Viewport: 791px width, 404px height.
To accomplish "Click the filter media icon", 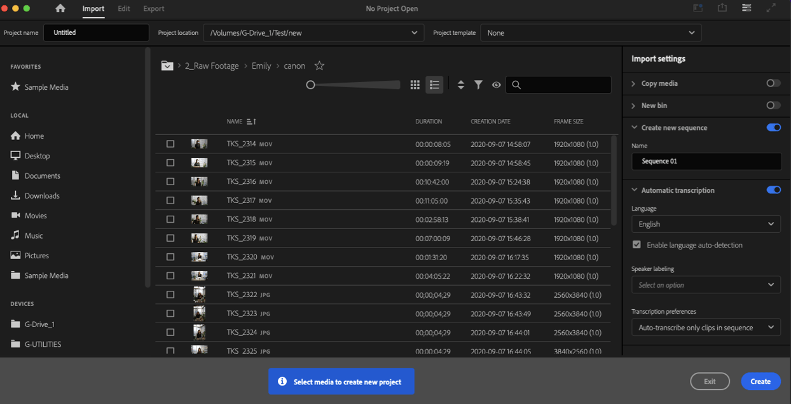I will (478, 84).
